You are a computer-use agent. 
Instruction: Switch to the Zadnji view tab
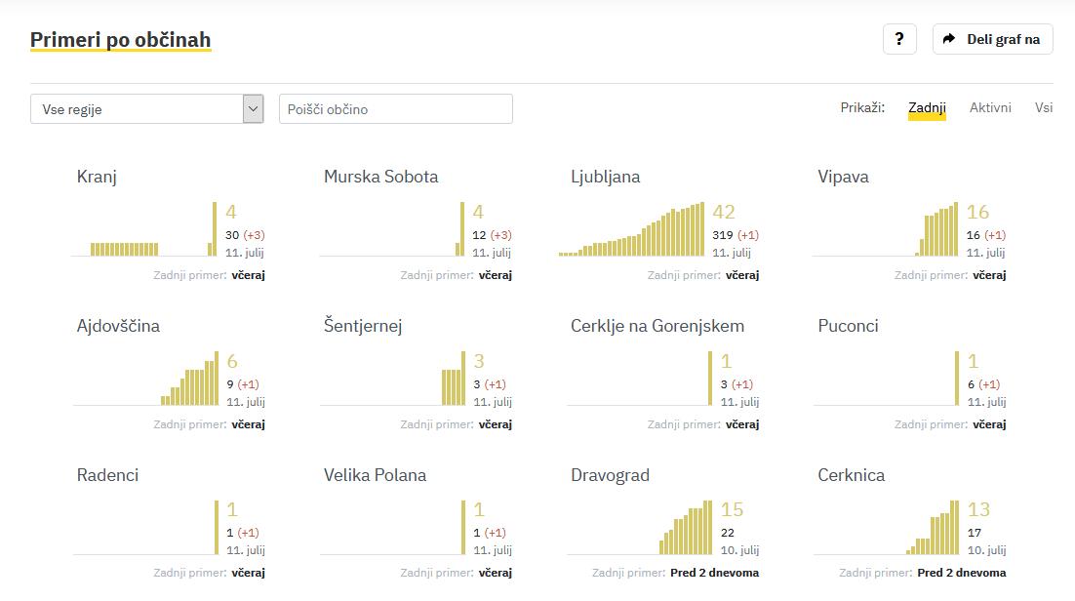[927, 108]
